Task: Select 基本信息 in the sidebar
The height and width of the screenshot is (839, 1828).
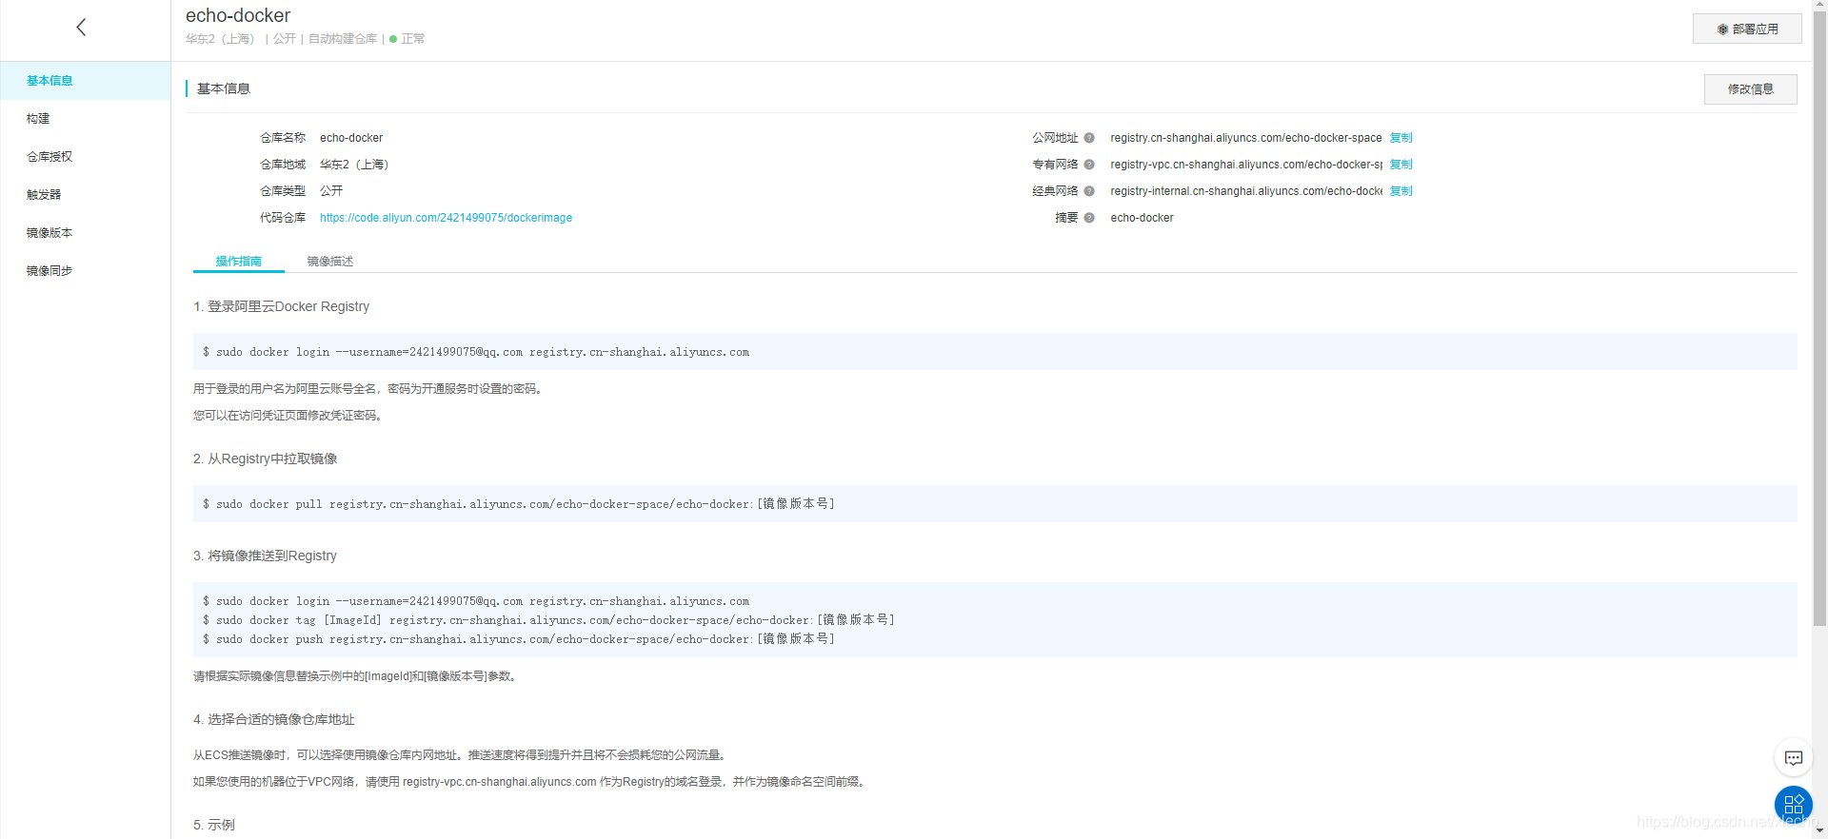Action: (x=86, y=81)
